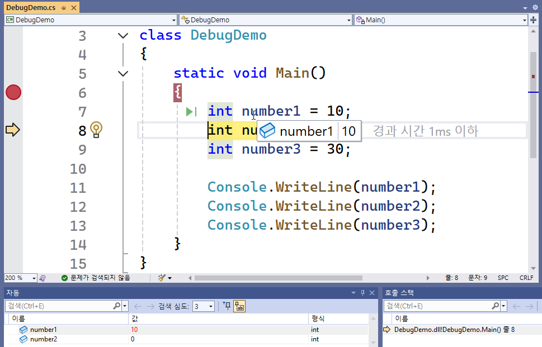Click the lightbulb quick actions icon
542x347 pixels.
(x=96, y=130)
